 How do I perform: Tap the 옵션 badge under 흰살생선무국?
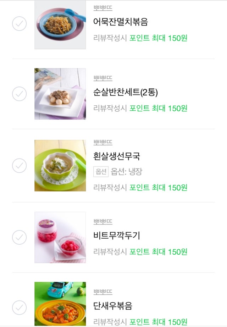coord(101,172)
